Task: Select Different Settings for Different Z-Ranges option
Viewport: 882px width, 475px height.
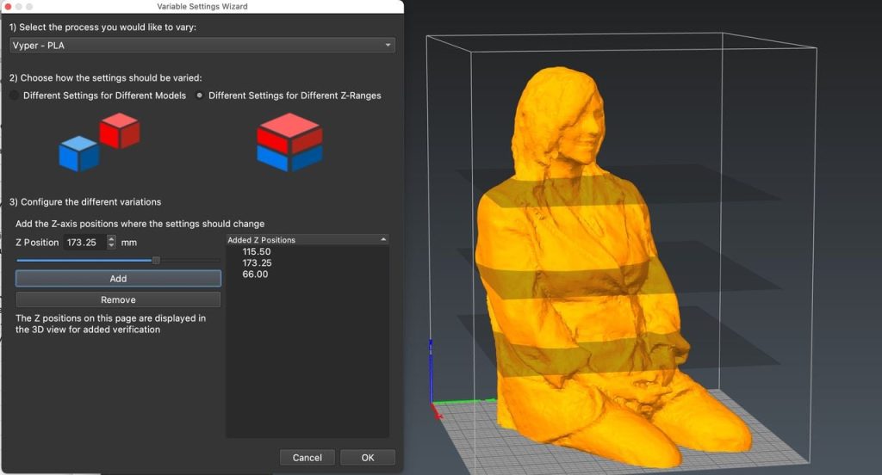Action: pos(200,96)
